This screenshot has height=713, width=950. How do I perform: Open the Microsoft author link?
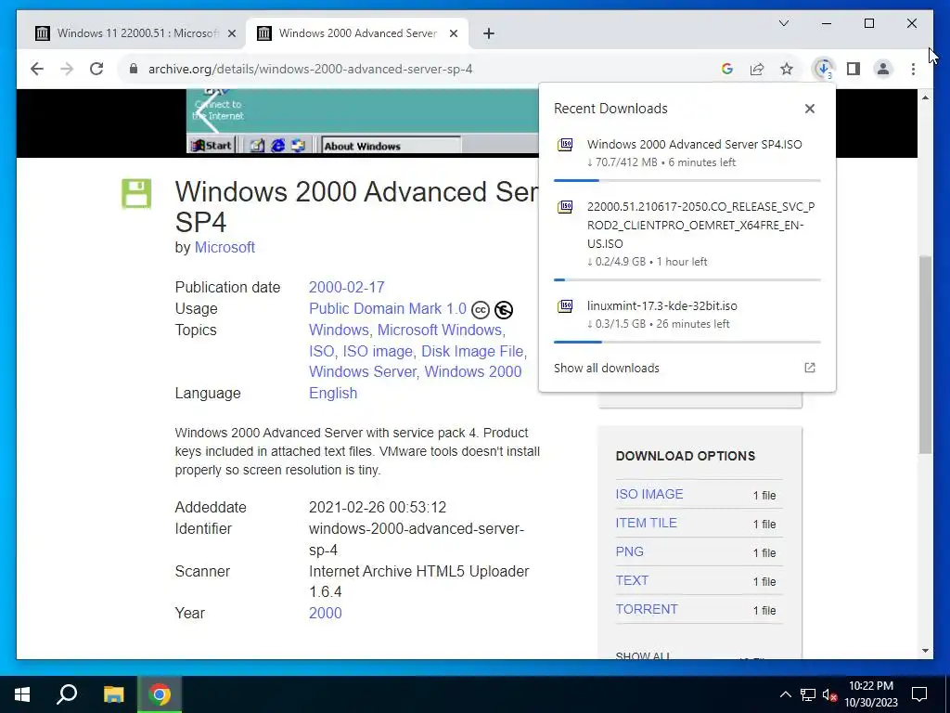pos(225,247)
